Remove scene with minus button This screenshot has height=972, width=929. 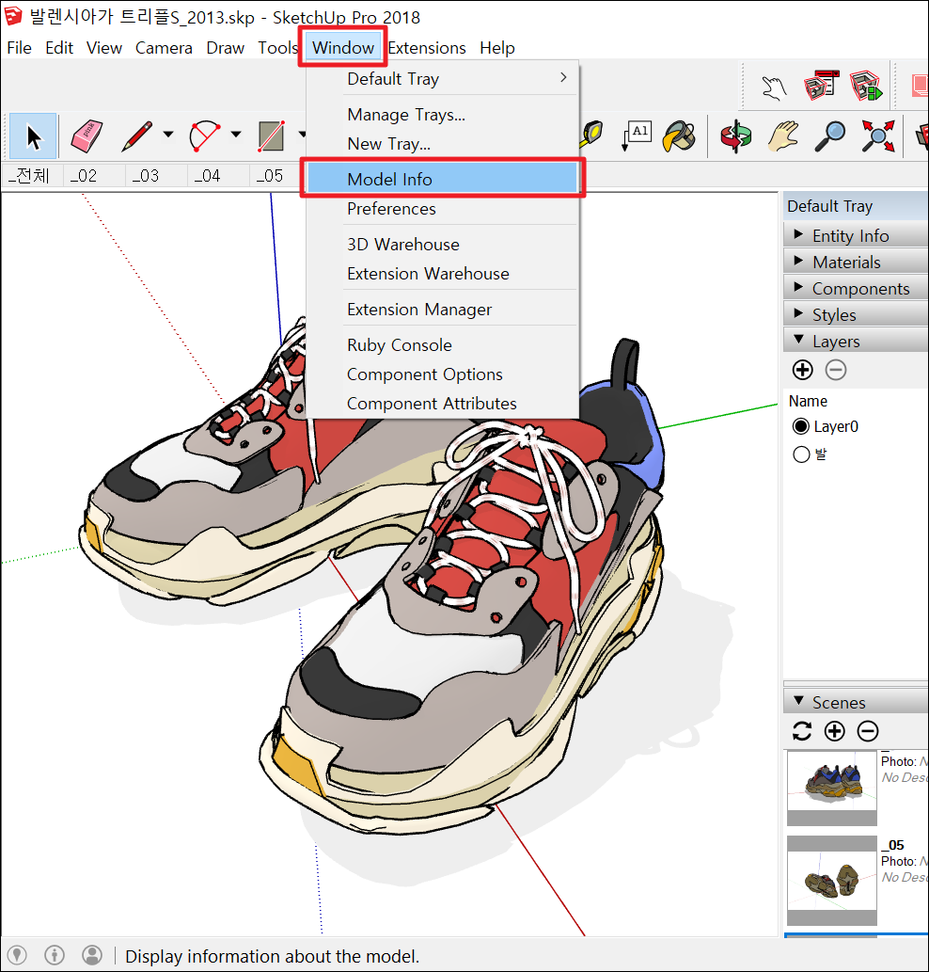tap(868, 731)
